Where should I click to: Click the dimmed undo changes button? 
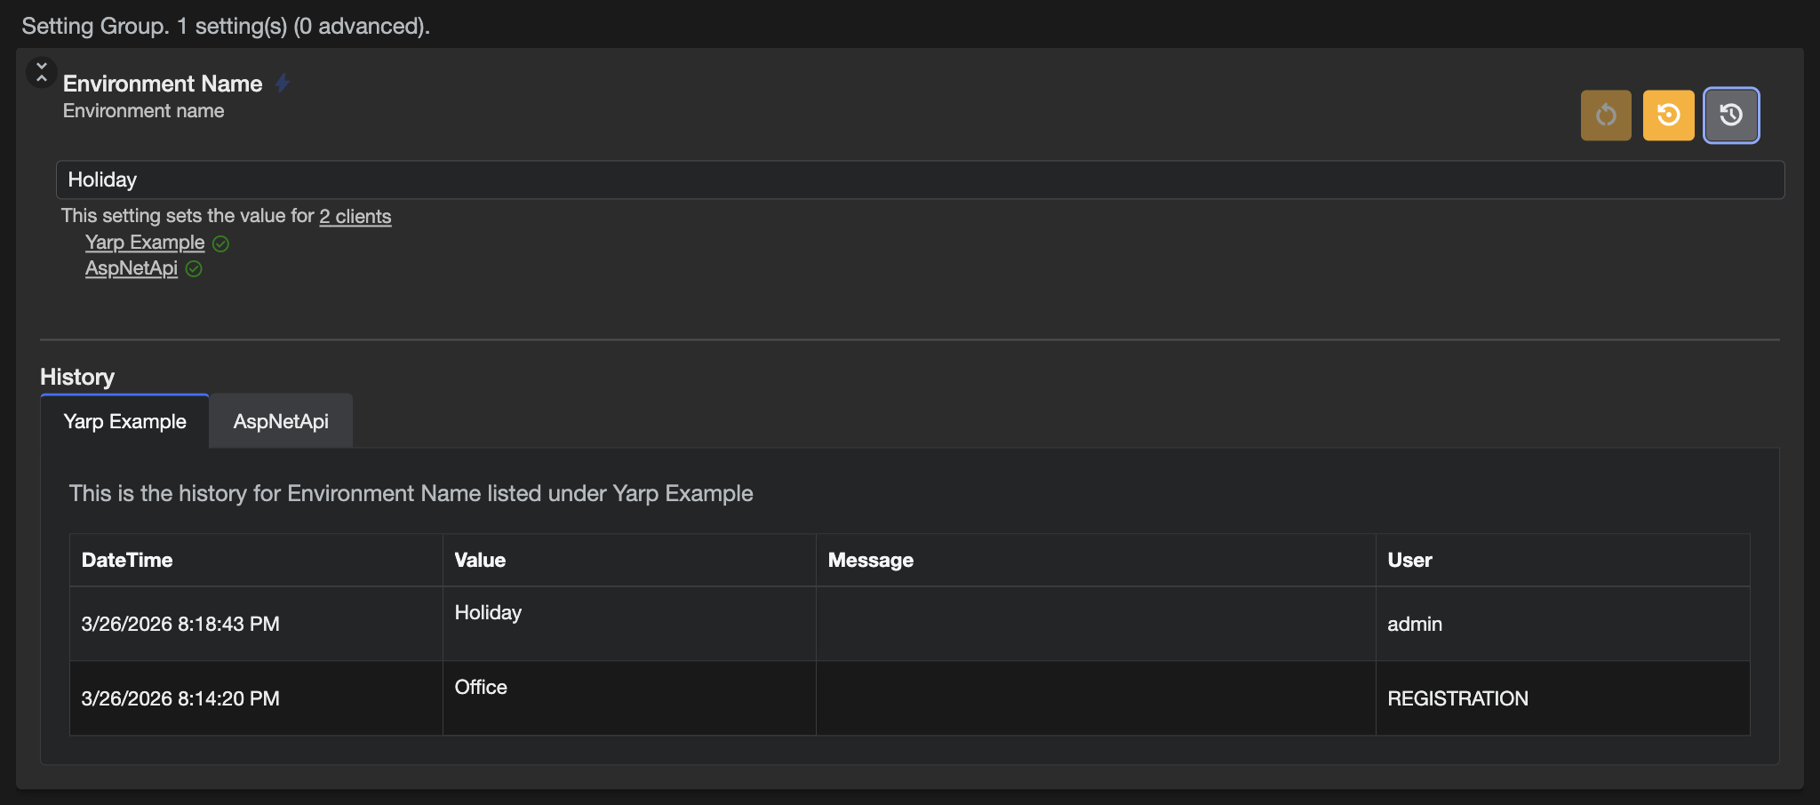(x=1605, y=115)
